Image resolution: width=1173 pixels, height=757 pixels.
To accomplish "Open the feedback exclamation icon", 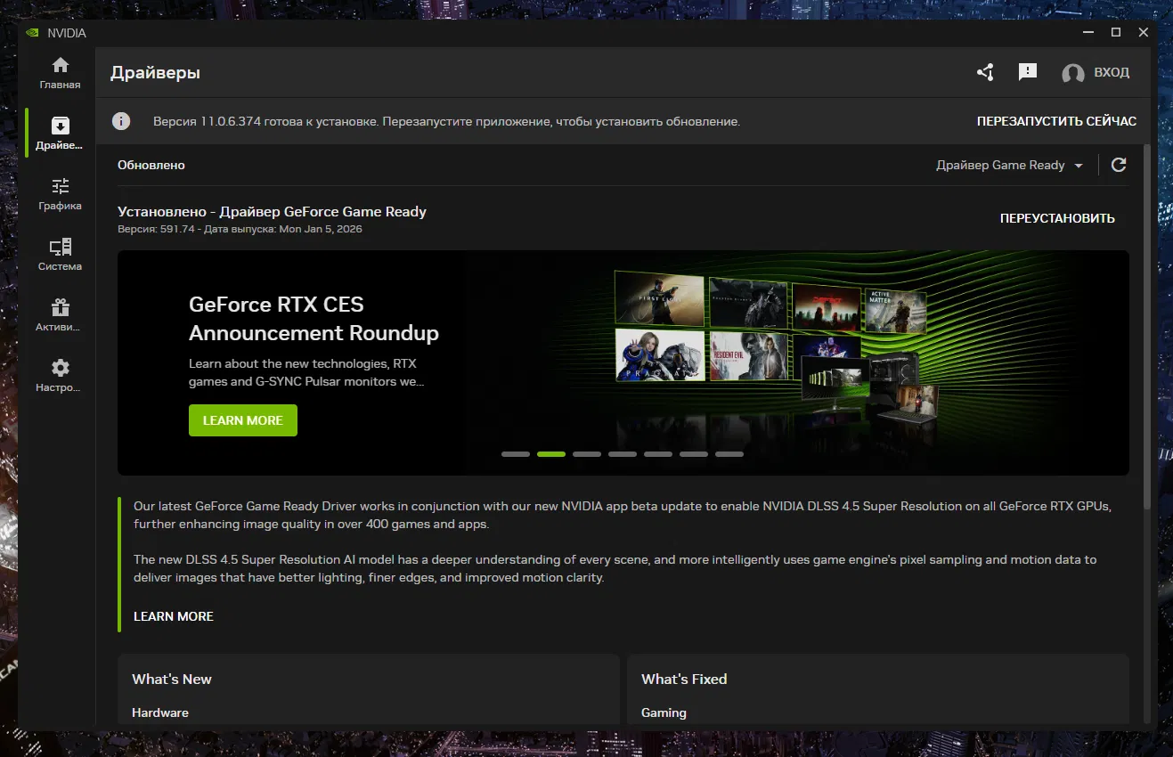I will pyautogui.click(x=1028, y=72).
